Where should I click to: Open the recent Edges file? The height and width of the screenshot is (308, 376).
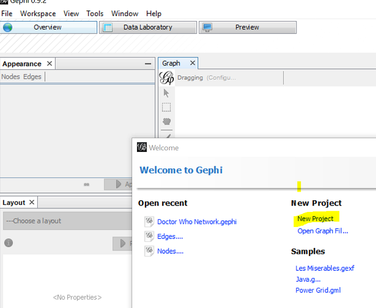170,237
